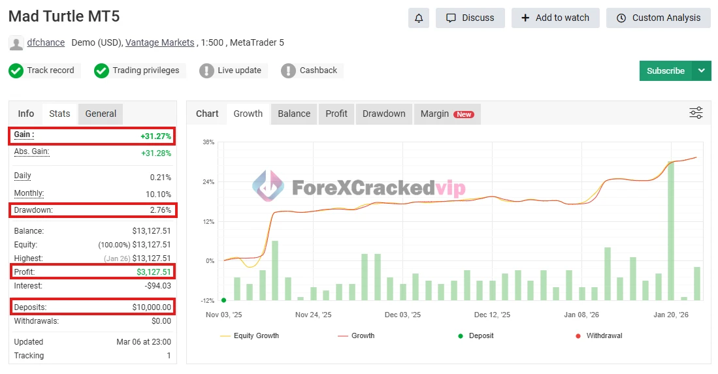Toggle Growth line in chart legend
The height and width of the screenshot is (374, 718).
point(356,335)
